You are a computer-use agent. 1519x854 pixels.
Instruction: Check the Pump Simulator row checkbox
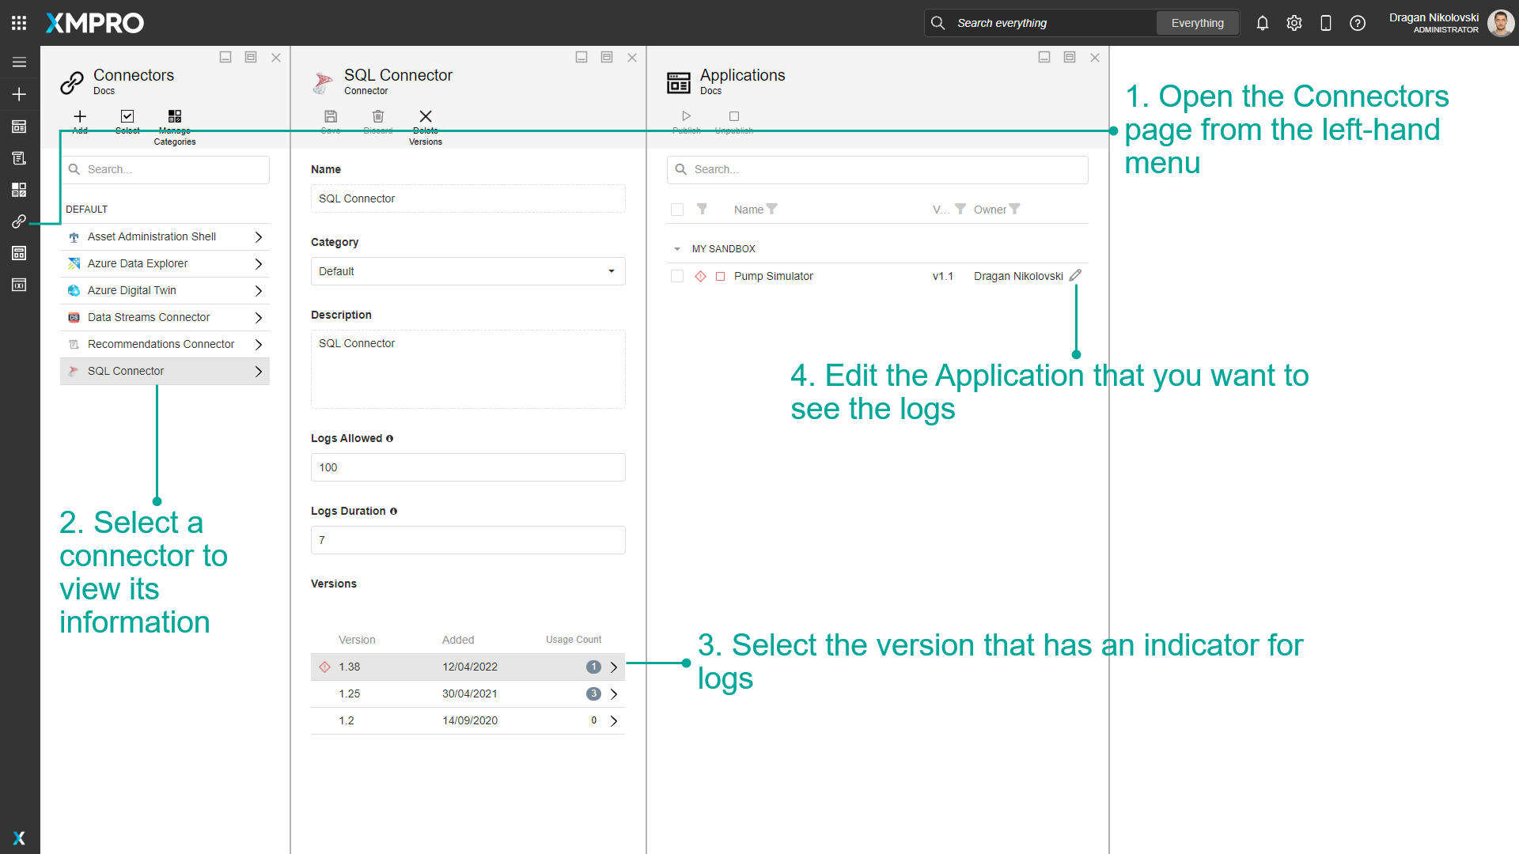click(677, 276)
